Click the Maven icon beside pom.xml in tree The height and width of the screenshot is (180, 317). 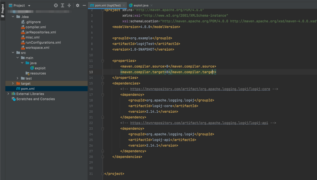point(18,89)
